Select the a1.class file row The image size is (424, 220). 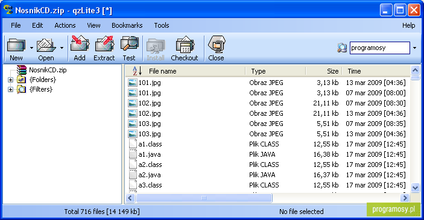[268, 144]
